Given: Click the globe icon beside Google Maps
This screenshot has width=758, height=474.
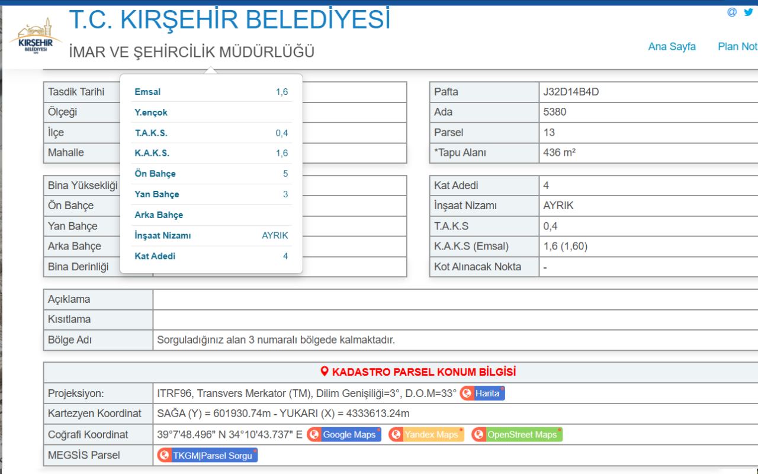Looking at the screenshot, I should (x=314, y=435).
